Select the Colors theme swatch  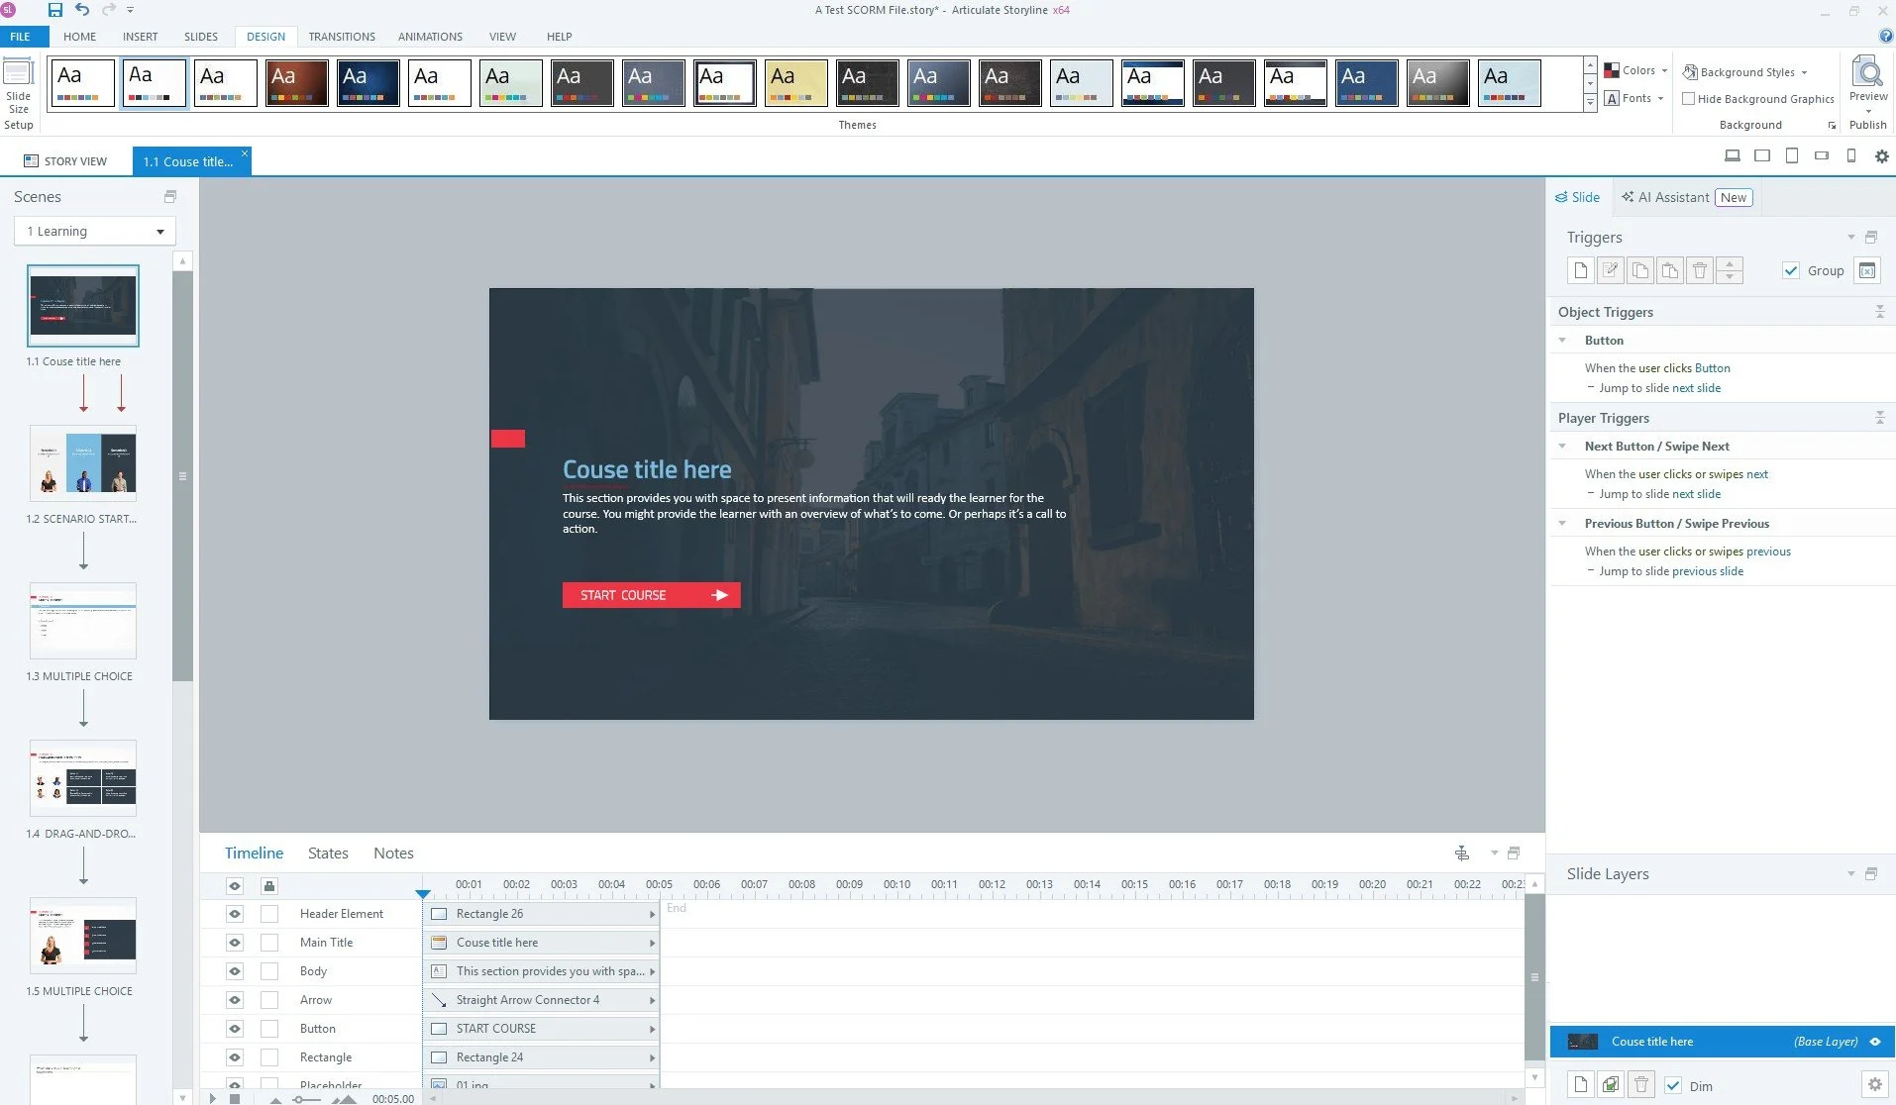(1633, 70)
